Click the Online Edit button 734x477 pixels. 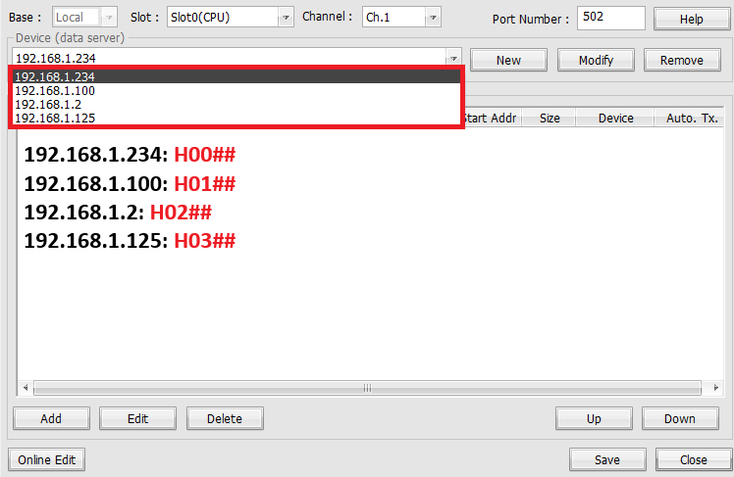[x=47, y=459]
